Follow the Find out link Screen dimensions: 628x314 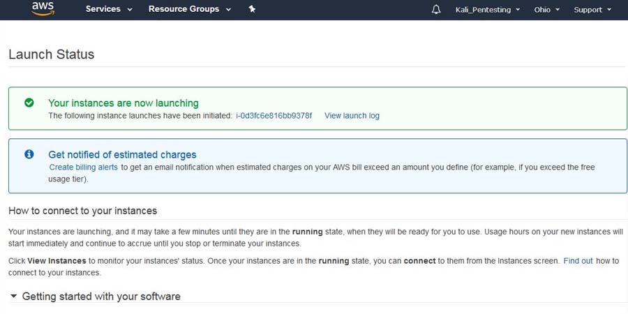pos(578,260)
